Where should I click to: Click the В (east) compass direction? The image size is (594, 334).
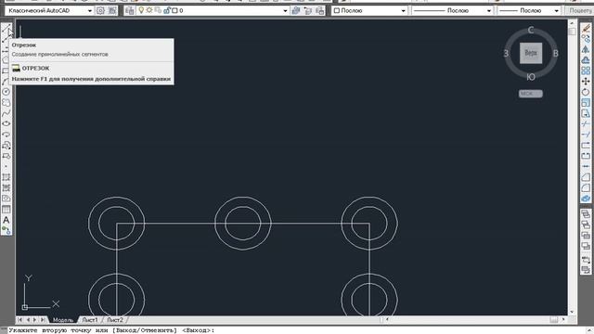(x=555, y=54)
